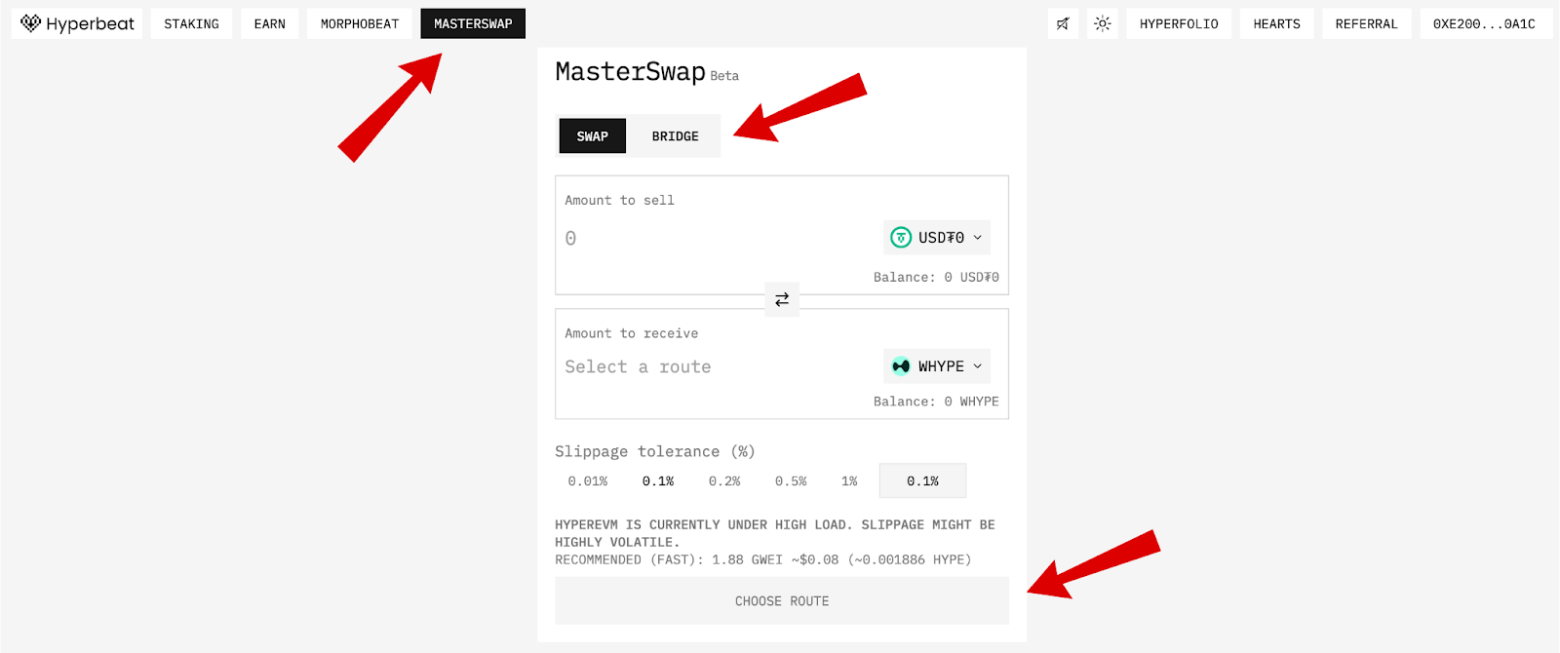1560x653 pixels.
Task: Click the Balance: 0 USD₮0 text
Action: (x=936, y=278)
